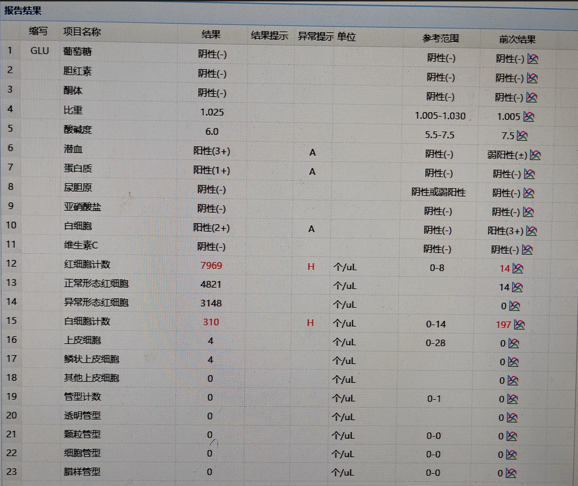This screenshot has height=486, width=578.
Task: Select the GLU abbreviation cell
Action: coord(40,51)
